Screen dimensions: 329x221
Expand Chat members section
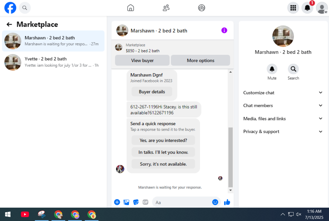coord(283,106)
